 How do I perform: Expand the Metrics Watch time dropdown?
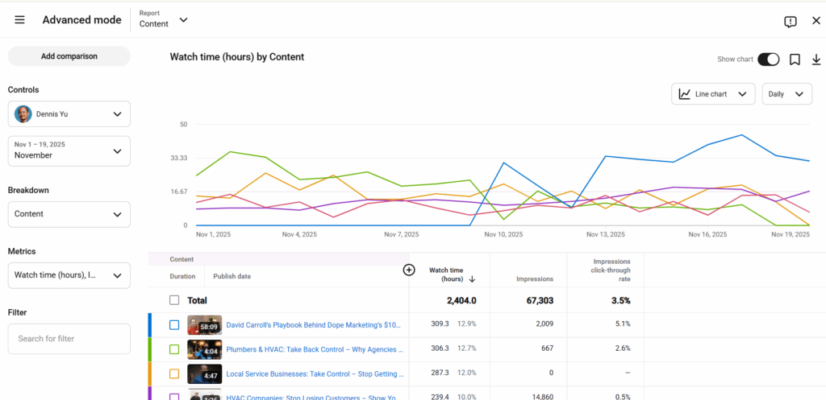point(69,275)
